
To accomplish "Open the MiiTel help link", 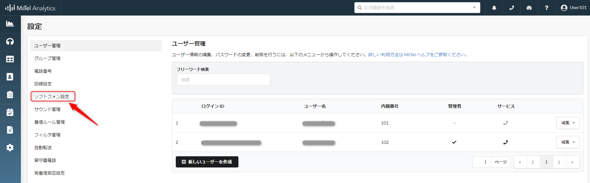I will [x=417, y=55].
